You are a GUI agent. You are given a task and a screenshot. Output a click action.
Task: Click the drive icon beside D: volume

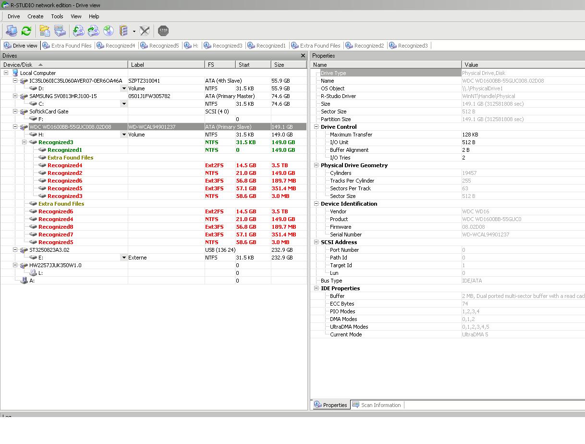click(x=33, y=88)
